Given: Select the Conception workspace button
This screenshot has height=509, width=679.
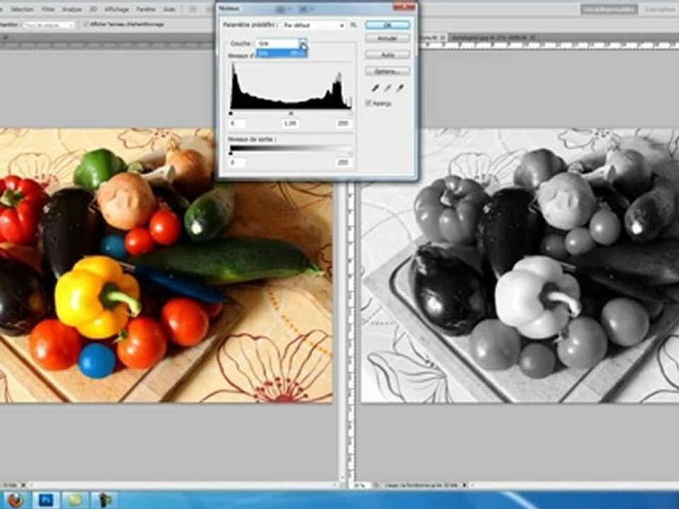Looking at the screenshot, I should click(661, 8).
